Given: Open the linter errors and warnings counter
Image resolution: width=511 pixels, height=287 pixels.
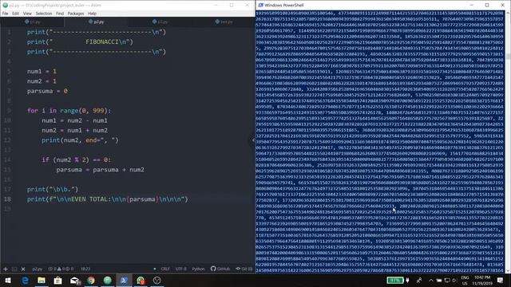Looking at the screenshot, I should coord(61,269).
